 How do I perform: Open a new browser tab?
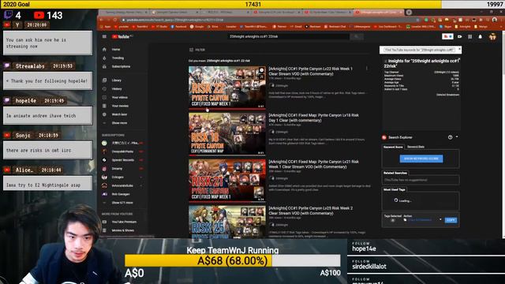point(409,13)
